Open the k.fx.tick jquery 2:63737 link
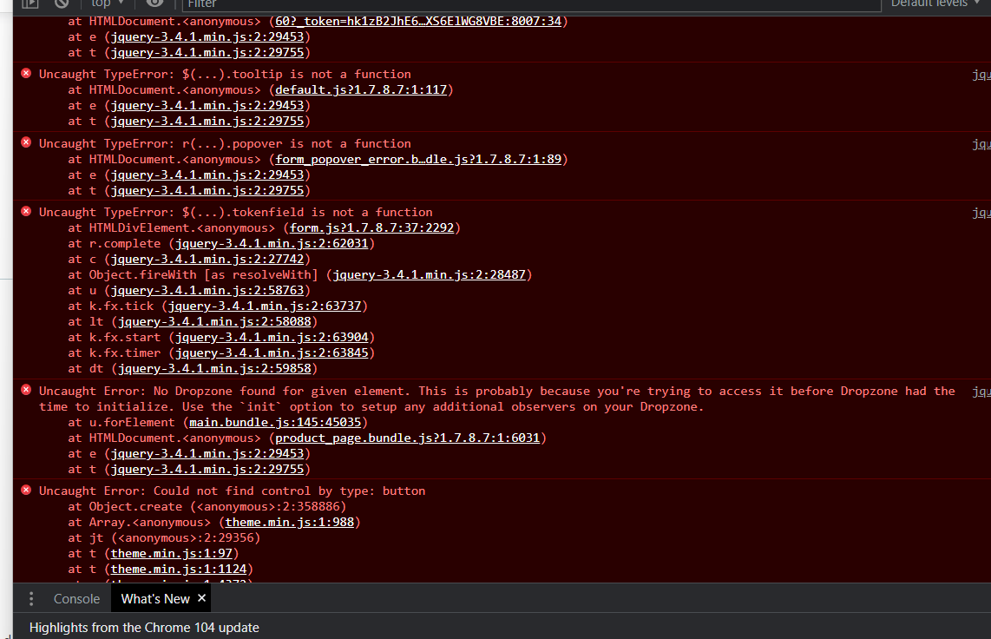Image resolution: width=991 pixels, height=639 pixels. [x=264, y=306]
